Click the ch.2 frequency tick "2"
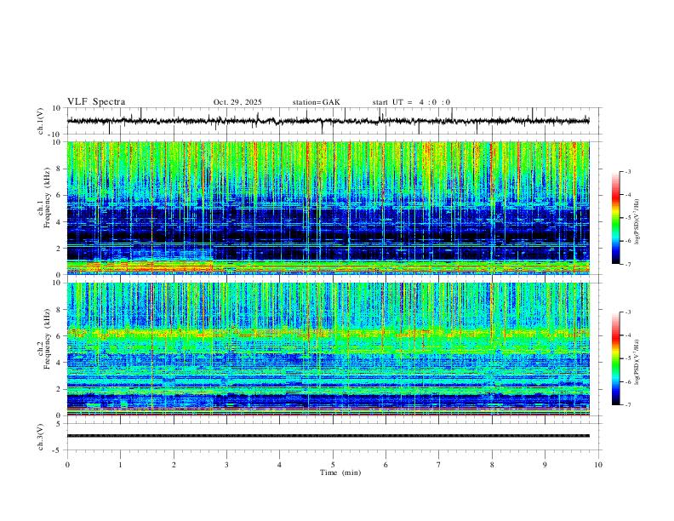 (59, 389)
